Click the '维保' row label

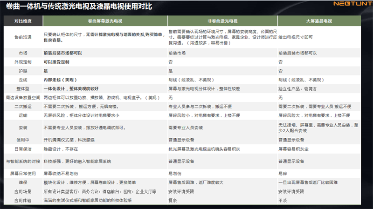[x=23, y=182]
